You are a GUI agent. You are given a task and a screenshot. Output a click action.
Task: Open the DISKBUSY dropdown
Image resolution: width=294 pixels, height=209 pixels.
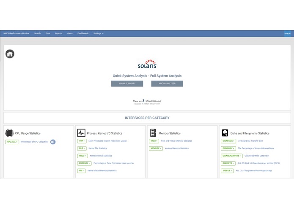[x=228, y=148]
